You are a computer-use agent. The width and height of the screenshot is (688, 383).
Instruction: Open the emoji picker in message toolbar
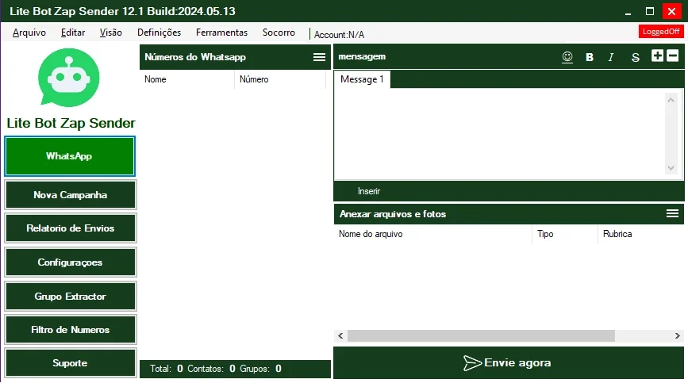point(567,57)
